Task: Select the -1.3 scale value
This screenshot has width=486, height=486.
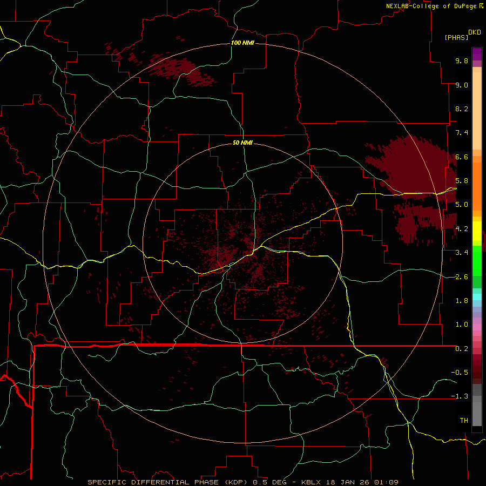Action: (x=460, y=396)
